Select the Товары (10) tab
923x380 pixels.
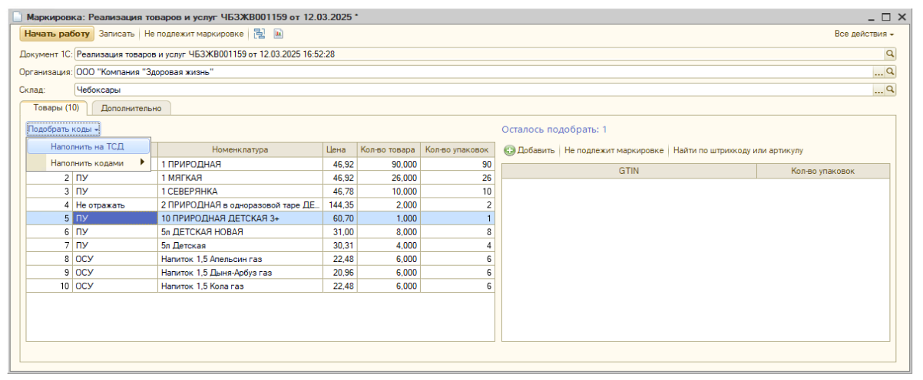tap(56, 108)
